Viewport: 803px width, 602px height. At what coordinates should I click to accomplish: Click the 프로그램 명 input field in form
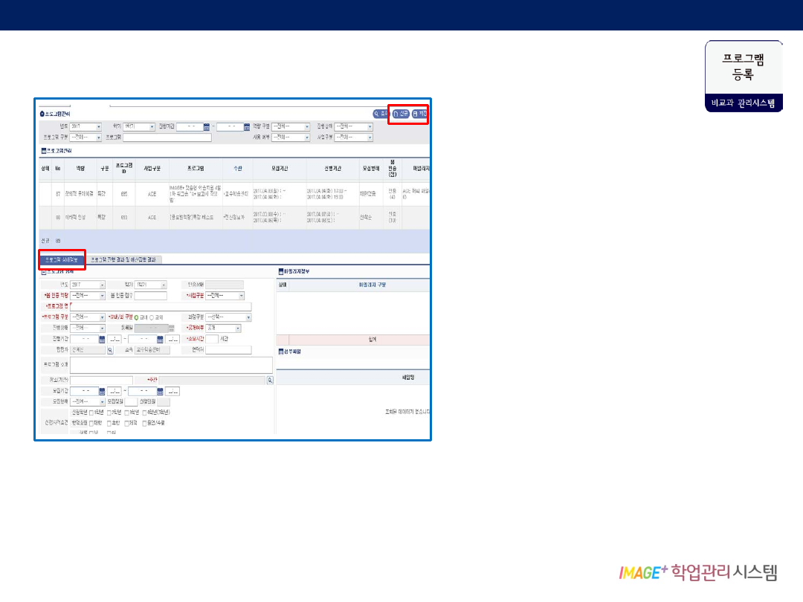[x=161, y=306]
